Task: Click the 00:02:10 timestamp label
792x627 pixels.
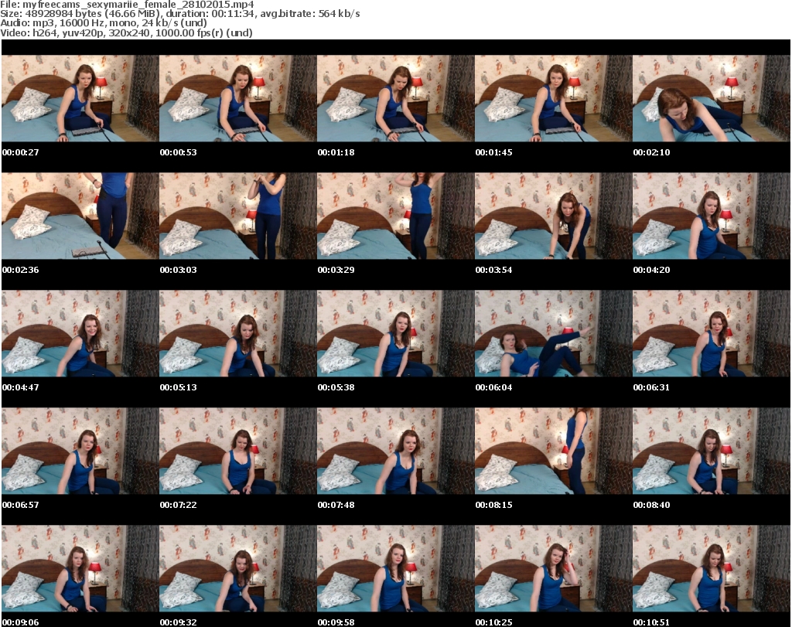Action: coord(651,152)
